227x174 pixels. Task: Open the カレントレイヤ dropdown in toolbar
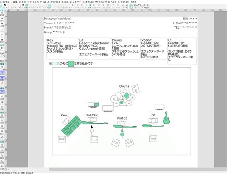coord(139,7)
